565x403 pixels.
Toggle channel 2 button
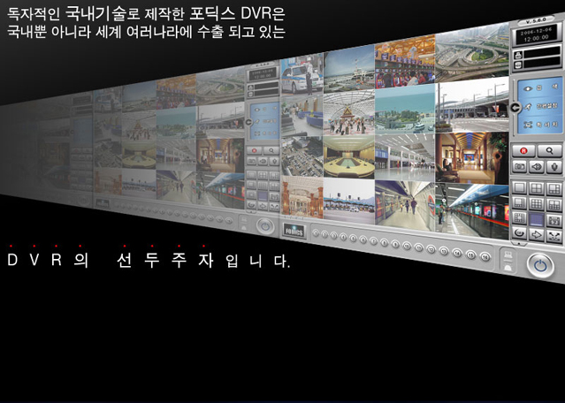click(x=325, y=235)
